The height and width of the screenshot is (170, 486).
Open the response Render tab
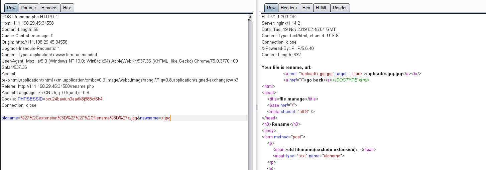click(x=340, y=8)
